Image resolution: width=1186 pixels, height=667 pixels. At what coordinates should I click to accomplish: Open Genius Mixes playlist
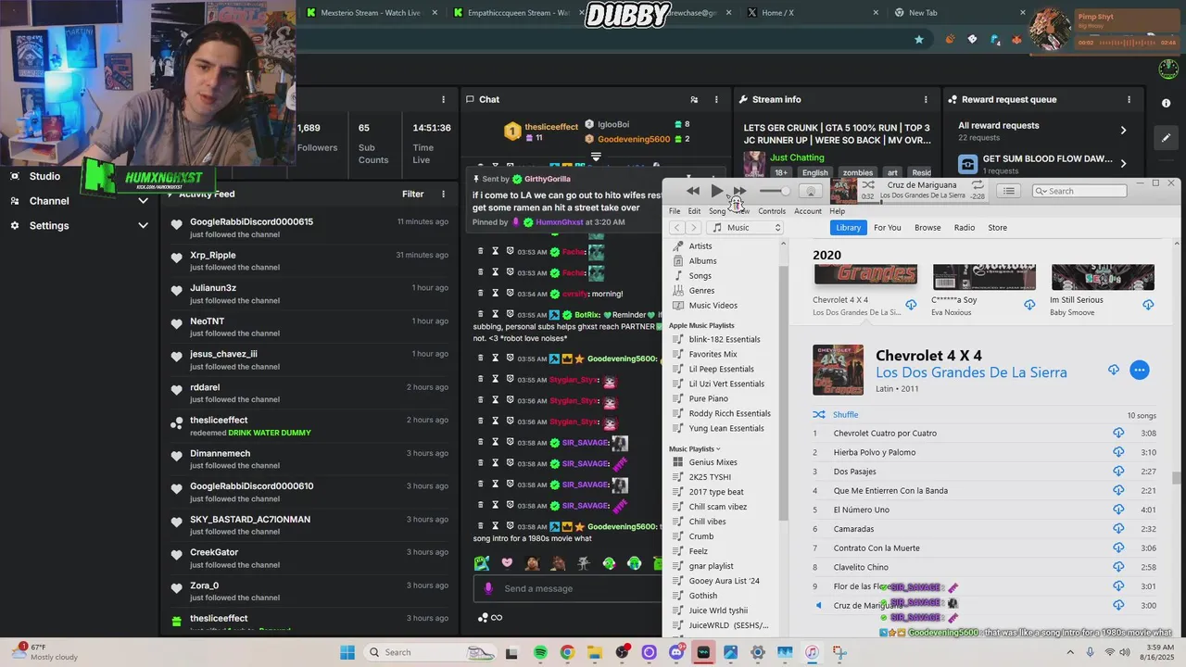pos(713,462)
